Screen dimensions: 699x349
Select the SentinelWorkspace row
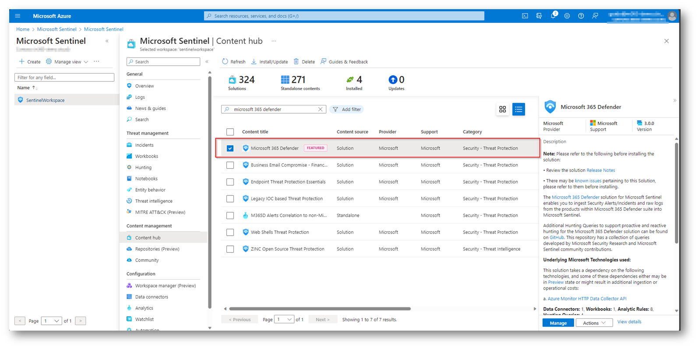[x=67, y=100]
